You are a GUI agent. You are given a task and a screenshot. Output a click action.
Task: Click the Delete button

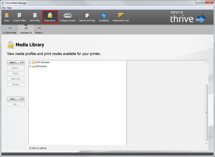coord(16,73)
